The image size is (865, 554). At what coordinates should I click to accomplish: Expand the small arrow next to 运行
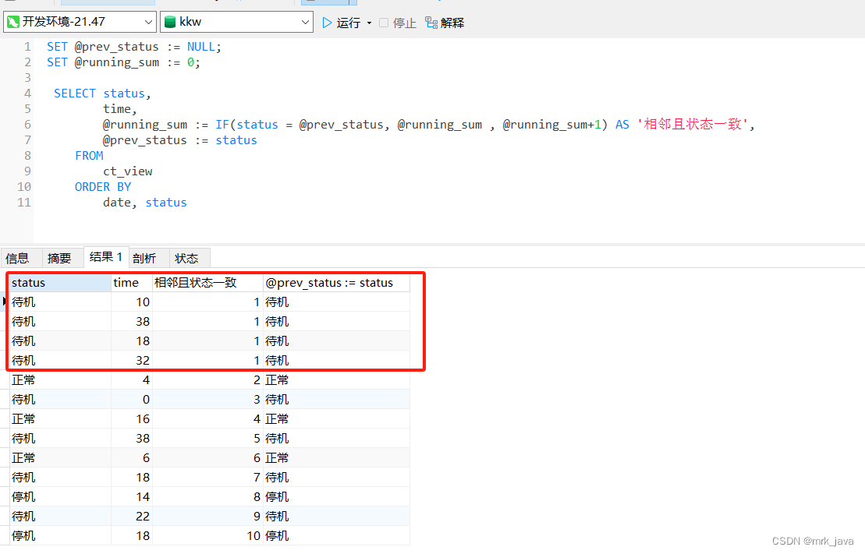[369, 23]
